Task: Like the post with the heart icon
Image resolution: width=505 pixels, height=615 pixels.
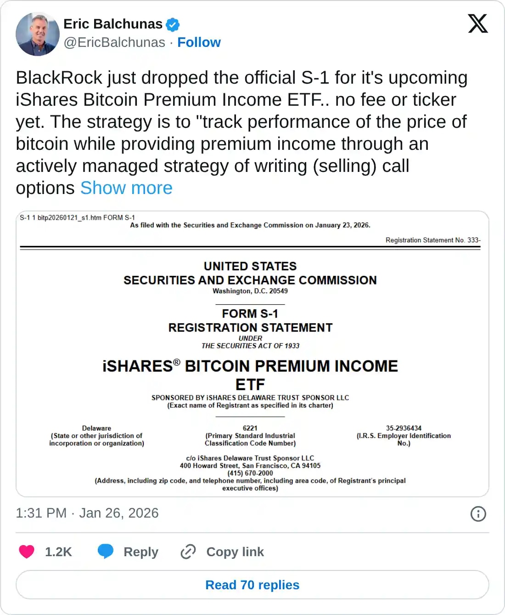Action: [27, 552]
